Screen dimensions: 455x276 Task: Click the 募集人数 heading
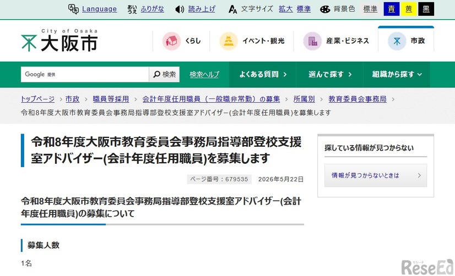(43, 245)
